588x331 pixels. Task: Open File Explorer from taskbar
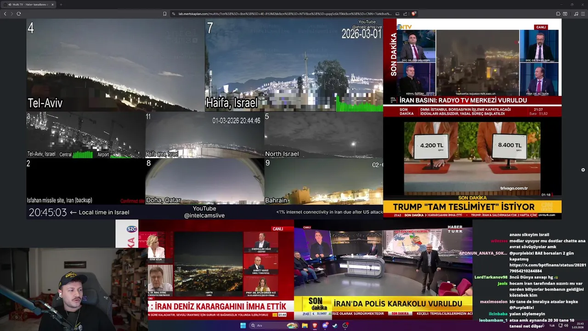[x=305, y=325]
